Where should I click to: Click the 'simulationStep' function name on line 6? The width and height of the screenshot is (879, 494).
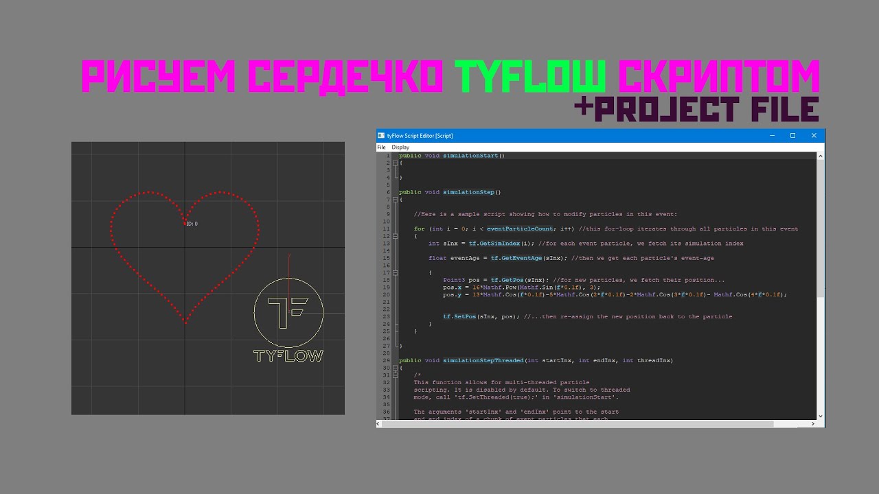[469, 192]
